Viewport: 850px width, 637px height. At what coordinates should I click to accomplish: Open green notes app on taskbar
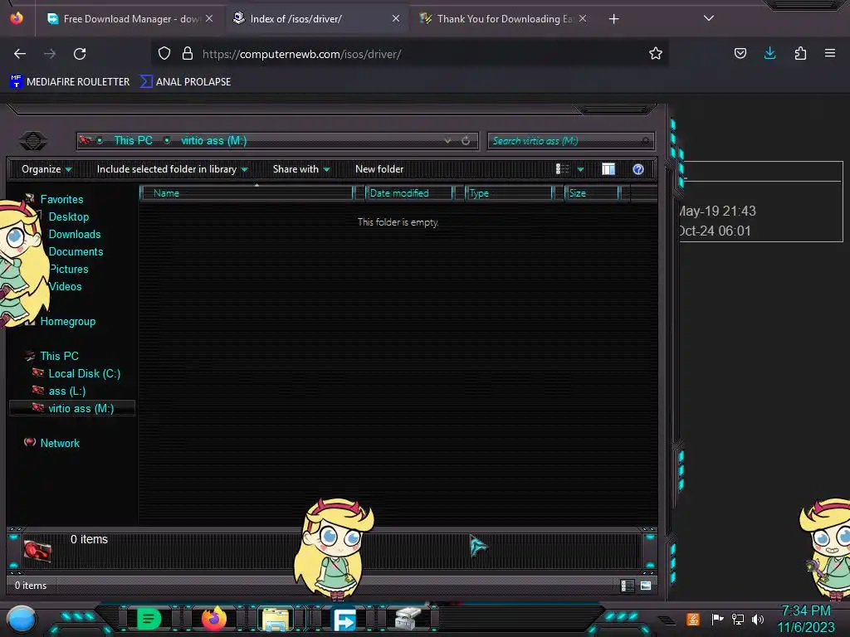(149, 619)
